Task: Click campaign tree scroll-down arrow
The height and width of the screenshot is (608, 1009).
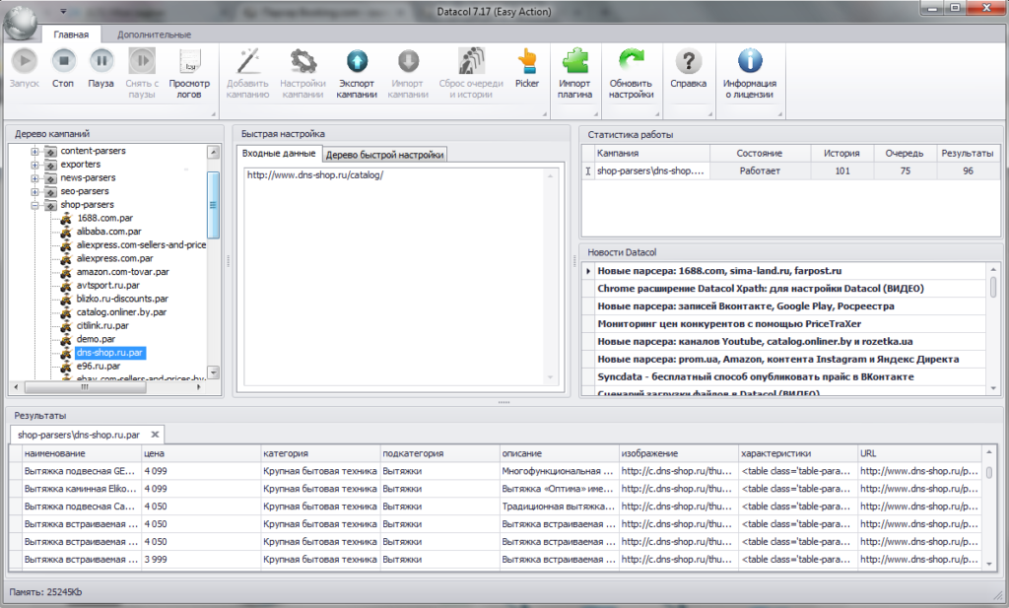Action: (214, 372)
